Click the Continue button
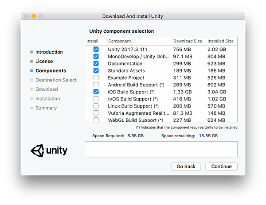266x205 pixels. [x=221, y=166]
